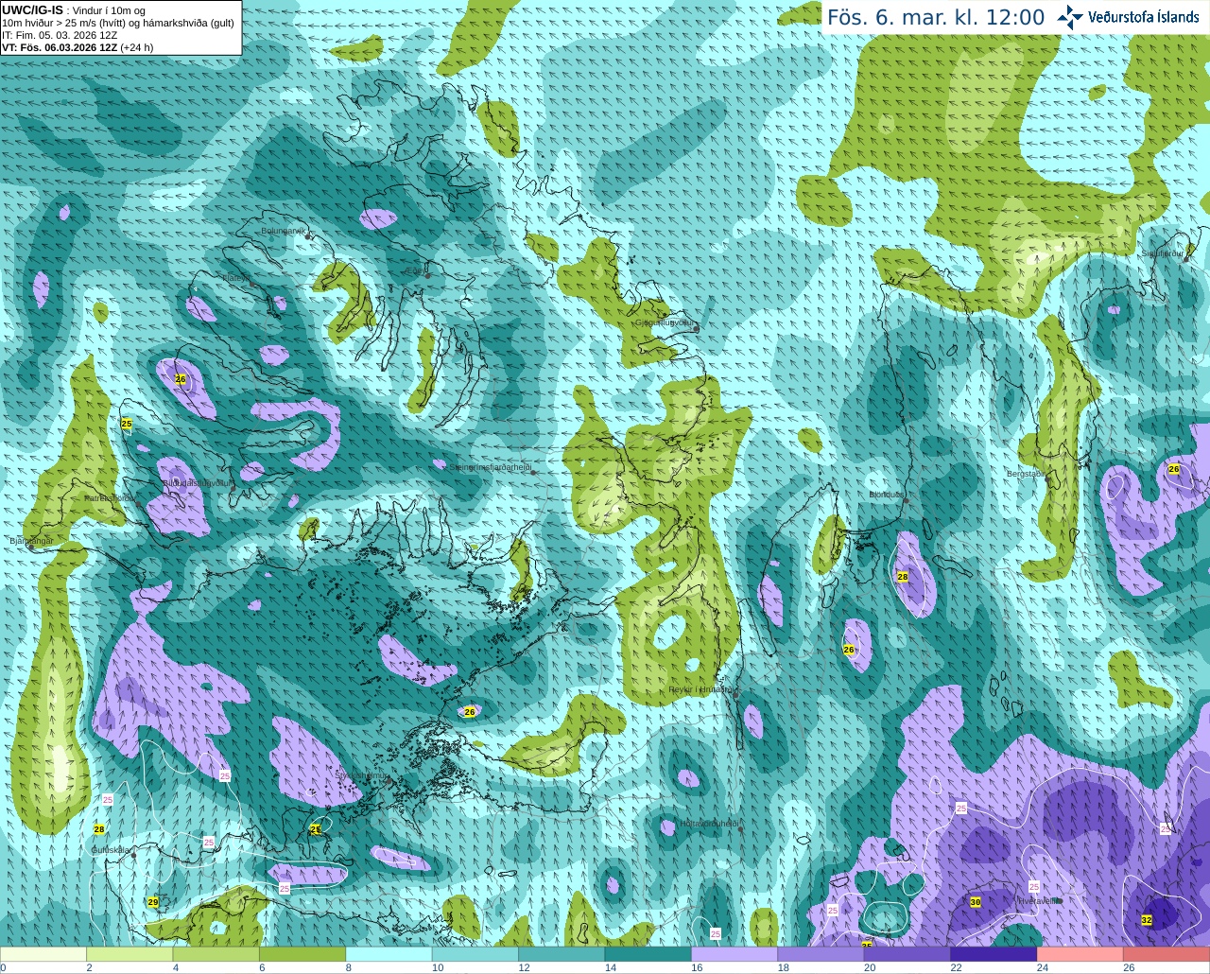Select the UWC/IG-IS model title text
This screenshot has height=974, width=1210.
click(x=32, y=9)
